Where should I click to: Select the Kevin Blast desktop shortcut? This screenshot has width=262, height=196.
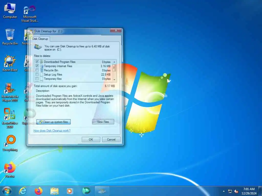10,63
